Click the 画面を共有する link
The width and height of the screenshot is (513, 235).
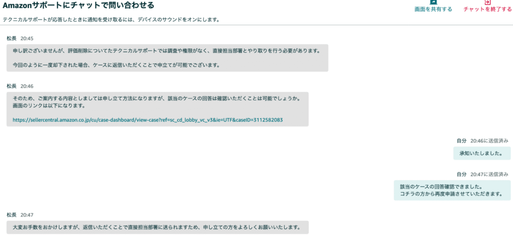click(433, 9)
